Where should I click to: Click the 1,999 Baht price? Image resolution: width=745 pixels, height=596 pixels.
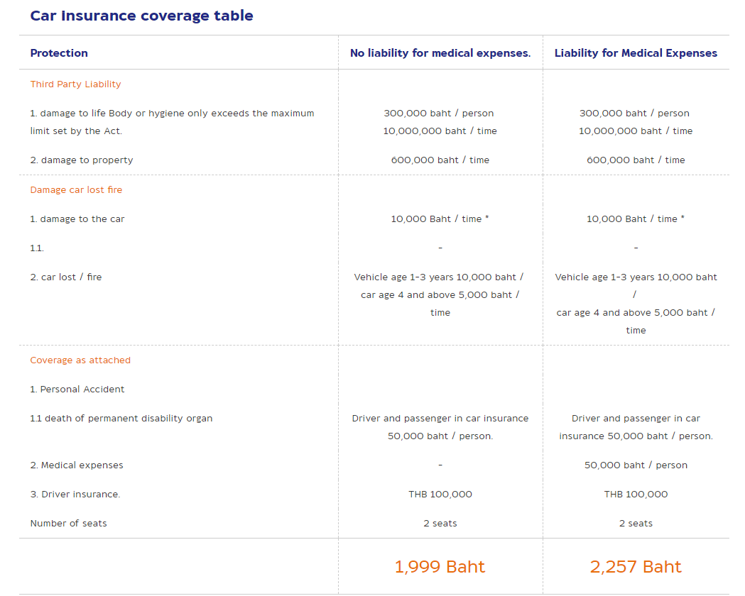pyautogui.click(x=440, y=567)
